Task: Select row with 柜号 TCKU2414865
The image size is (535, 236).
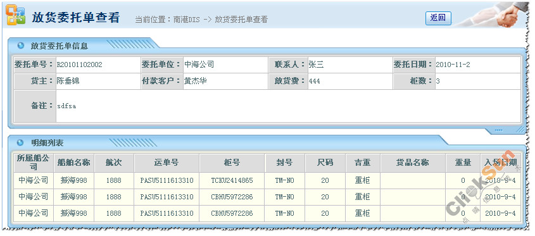Action: tap(267, 180)
